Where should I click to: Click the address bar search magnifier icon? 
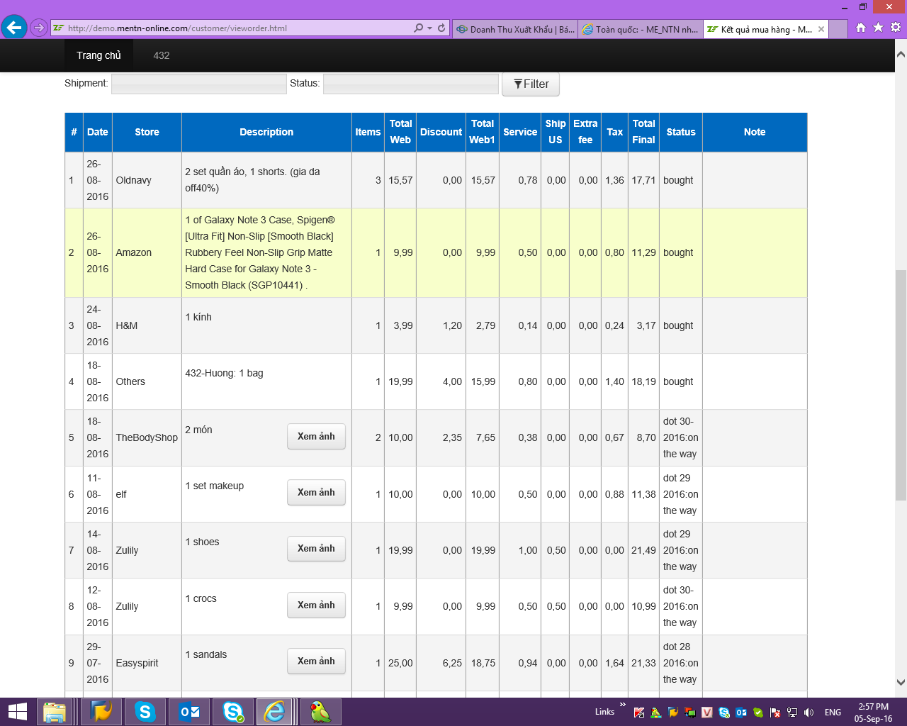coord(419,28)
